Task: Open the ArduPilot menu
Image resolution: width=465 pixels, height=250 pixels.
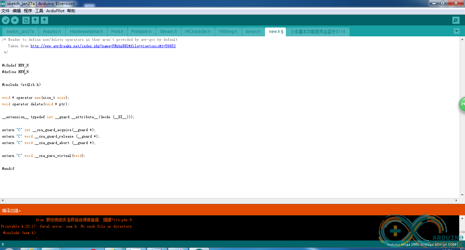Action: 55,11
